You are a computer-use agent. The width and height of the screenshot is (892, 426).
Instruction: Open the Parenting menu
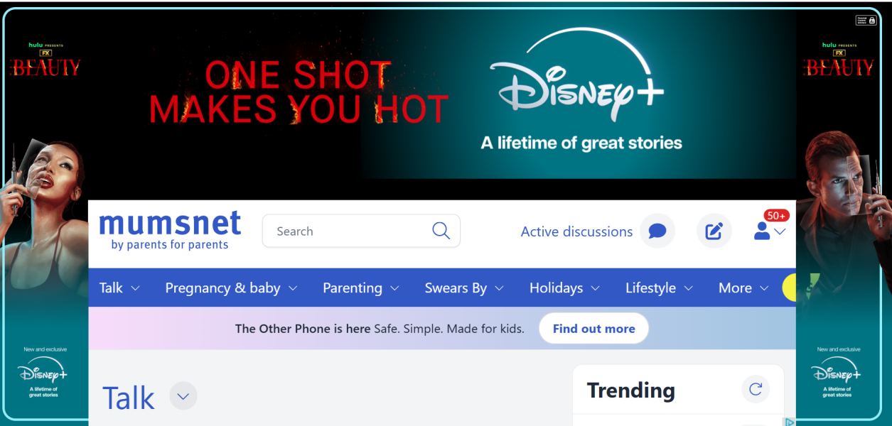[361, 288]
